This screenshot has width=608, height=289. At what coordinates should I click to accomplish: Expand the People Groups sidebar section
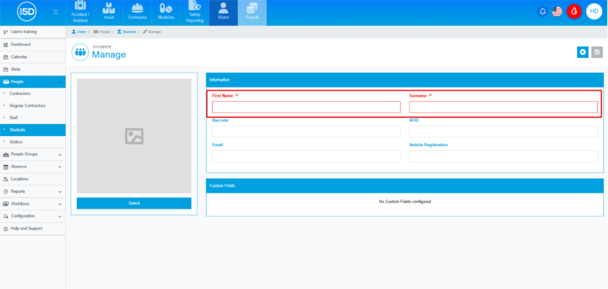click(x=32, y=154)
